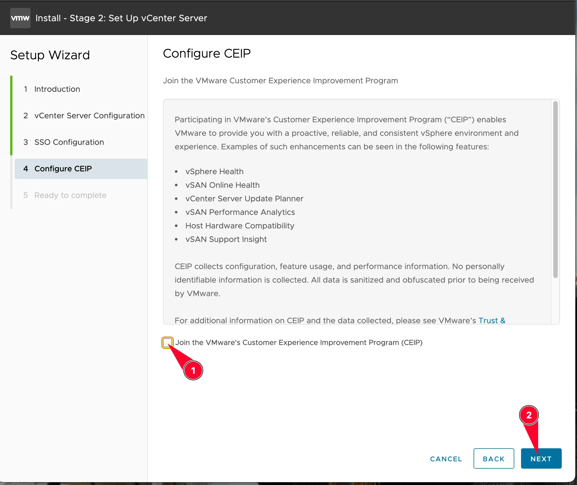Image resolution: width=577 pixels, height=485 pixels.
Task: Click the Join the VMware CEIP subtitle
Action: tap(280, 80)
